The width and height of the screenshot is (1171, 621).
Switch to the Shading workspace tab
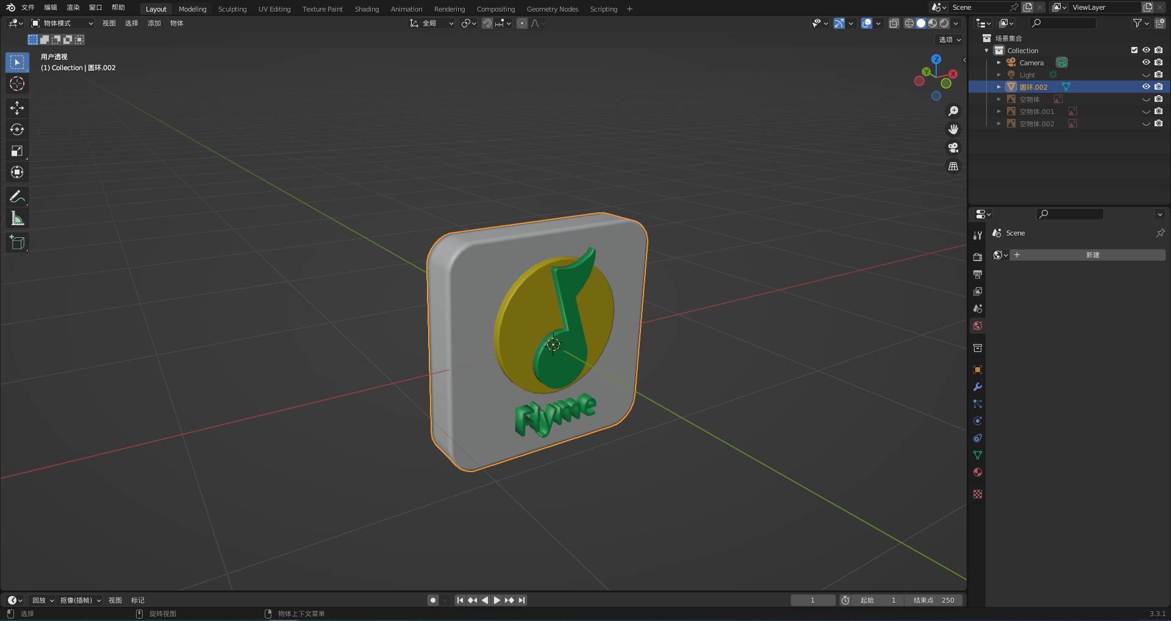click(x=367, y=9)
